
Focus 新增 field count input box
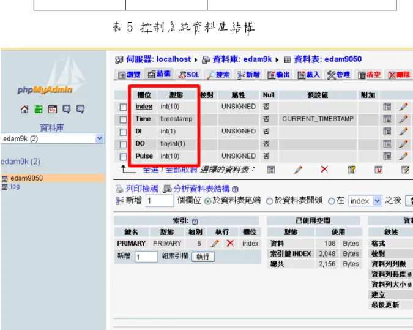[160, 201]
